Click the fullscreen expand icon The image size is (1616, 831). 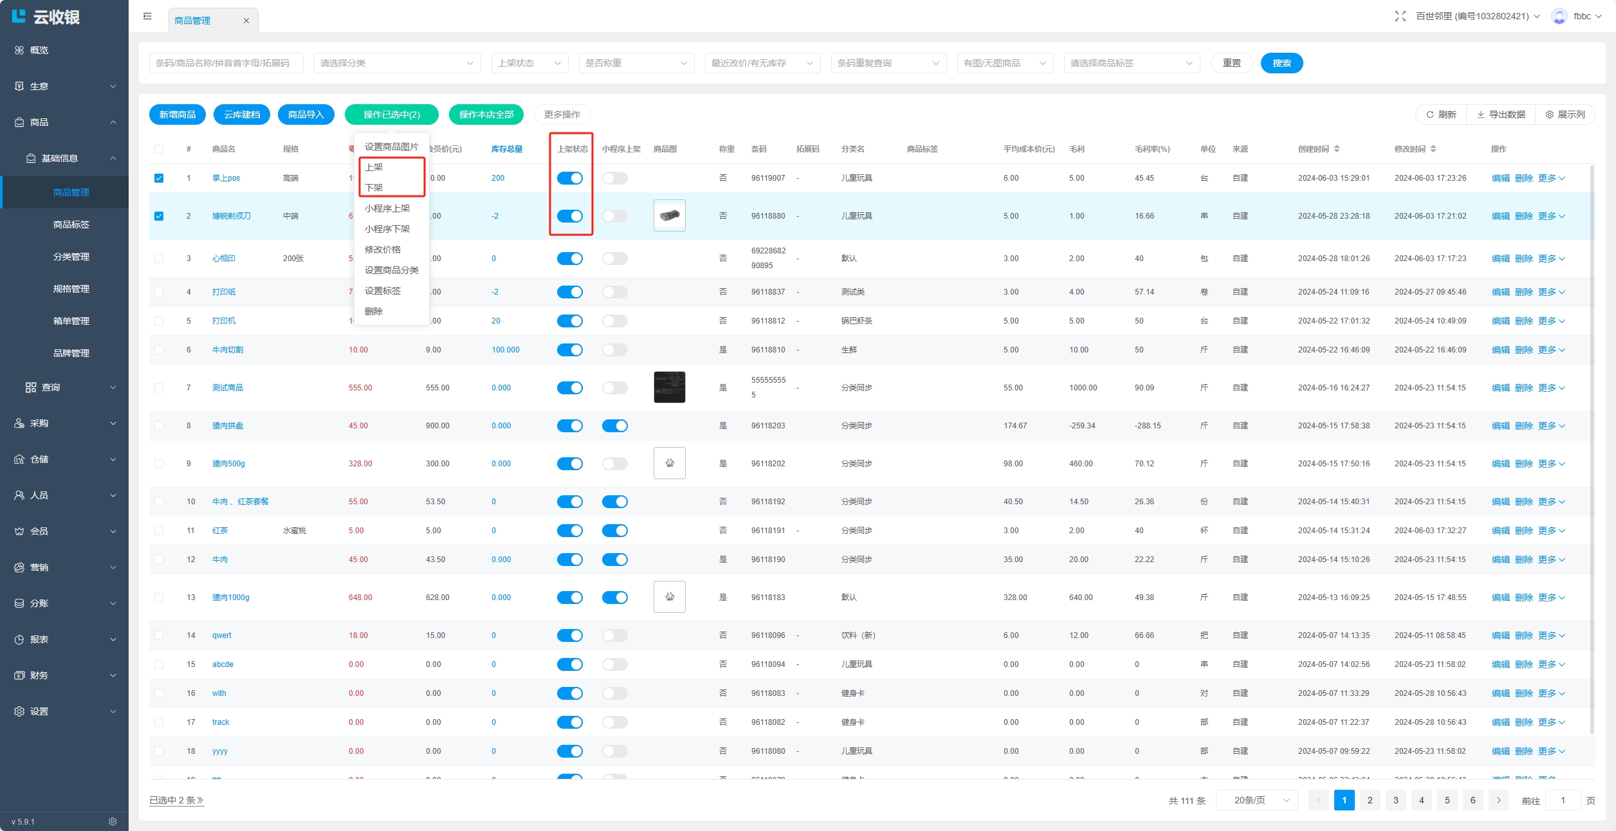(1400, 16)
